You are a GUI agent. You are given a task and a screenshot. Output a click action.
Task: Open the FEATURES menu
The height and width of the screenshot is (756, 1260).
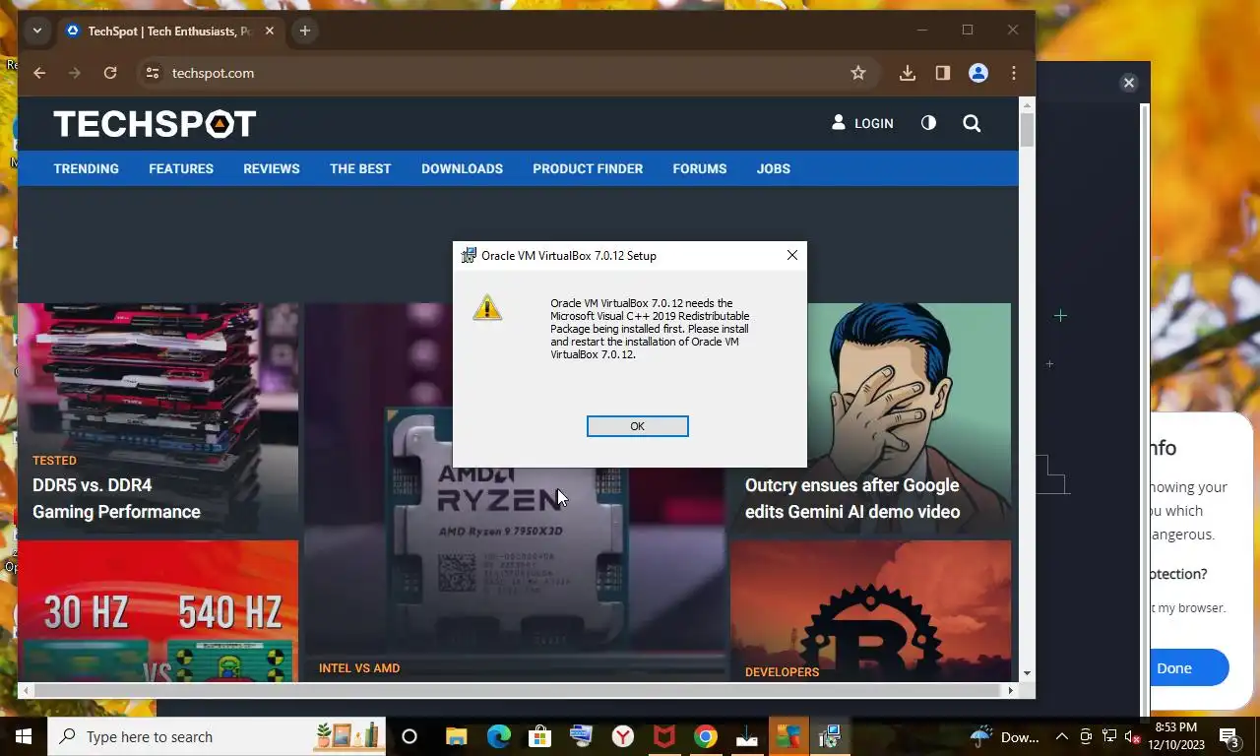(x=181, y=168)
